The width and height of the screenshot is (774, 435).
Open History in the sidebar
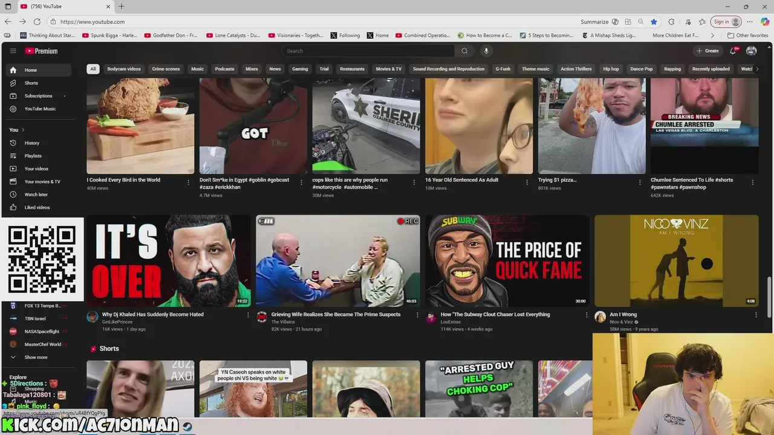coord(39,143)
